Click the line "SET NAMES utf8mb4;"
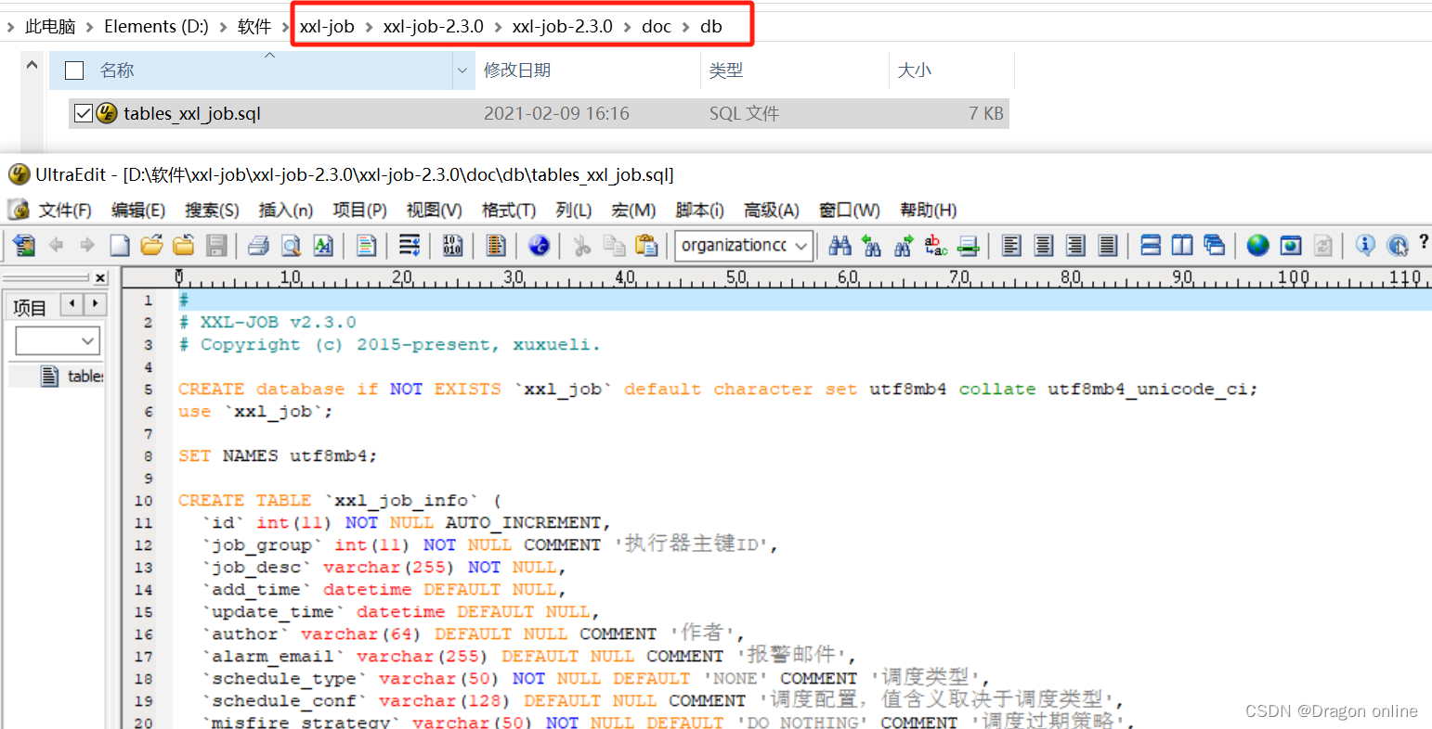The height and width of the screenshot is (729, 1432). [279, 456]
